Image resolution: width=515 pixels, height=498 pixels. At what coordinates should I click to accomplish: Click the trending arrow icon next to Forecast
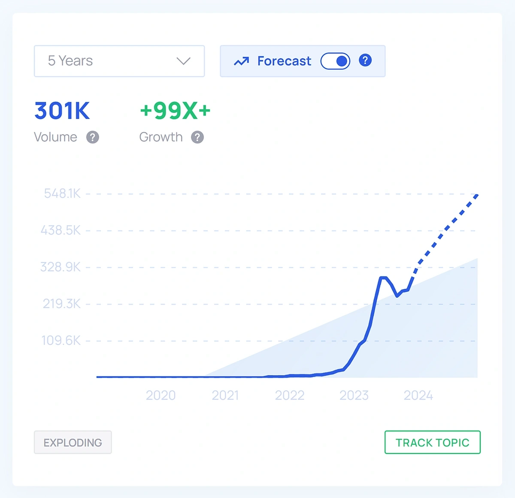[241, 61]
